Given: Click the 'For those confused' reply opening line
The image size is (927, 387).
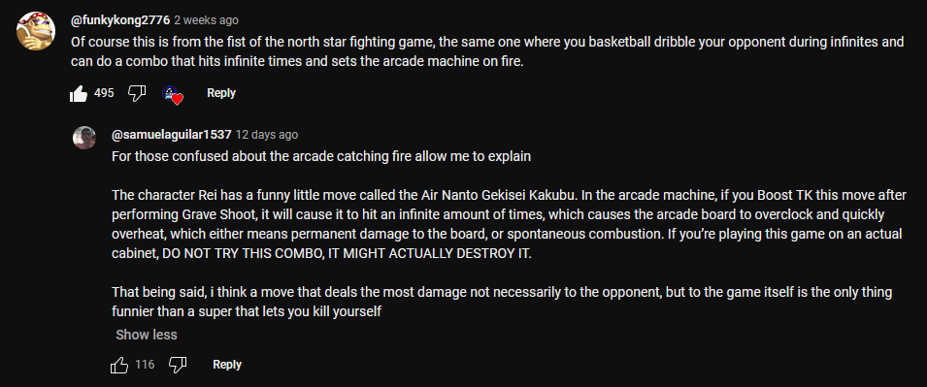Looking at the screenshot, I should [x=321, y=156].
